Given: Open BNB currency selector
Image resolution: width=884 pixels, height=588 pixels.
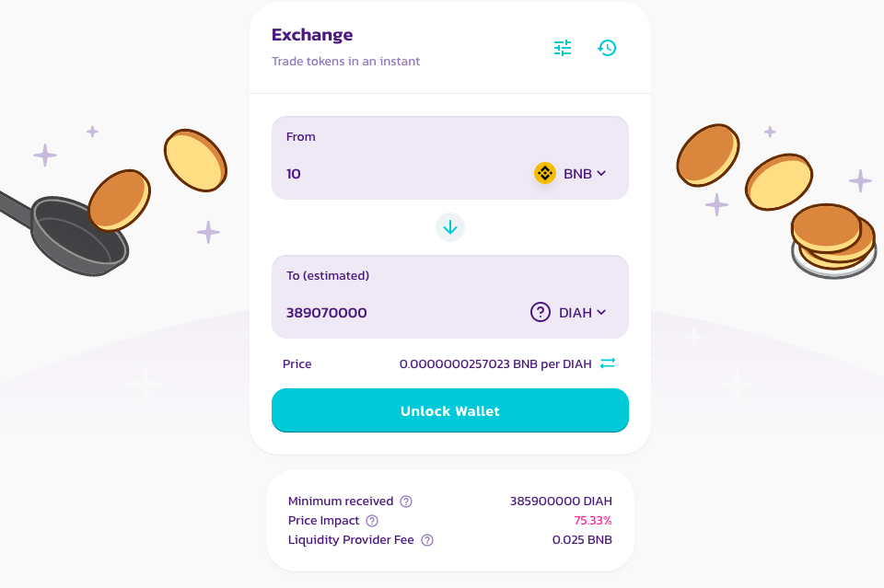Looking at the screenshot, I should [x=571, y=174].
